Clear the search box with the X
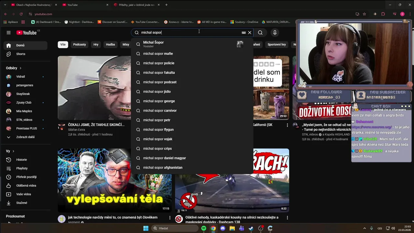This screenshot has width=414, height=233. (x=250, y=32)
